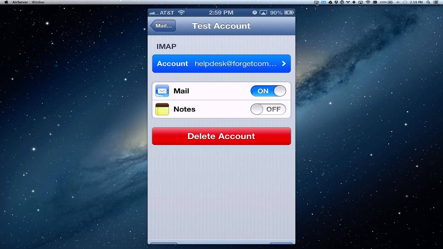443x249 pixels.
Task: Click the iPhone AT&T carrier label
Action: click(x=167, y=13)
